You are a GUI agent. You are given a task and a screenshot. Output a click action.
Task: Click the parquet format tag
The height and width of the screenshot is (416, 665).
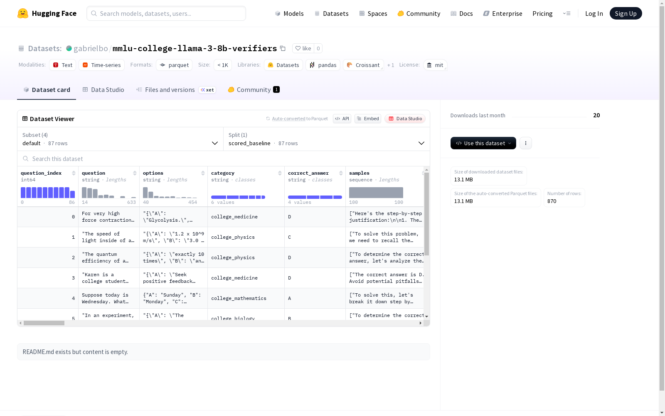[174, 65]
